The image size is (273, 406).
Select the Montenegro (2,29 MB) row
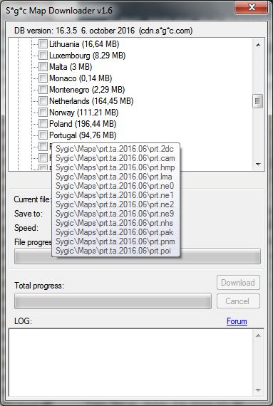87,90
